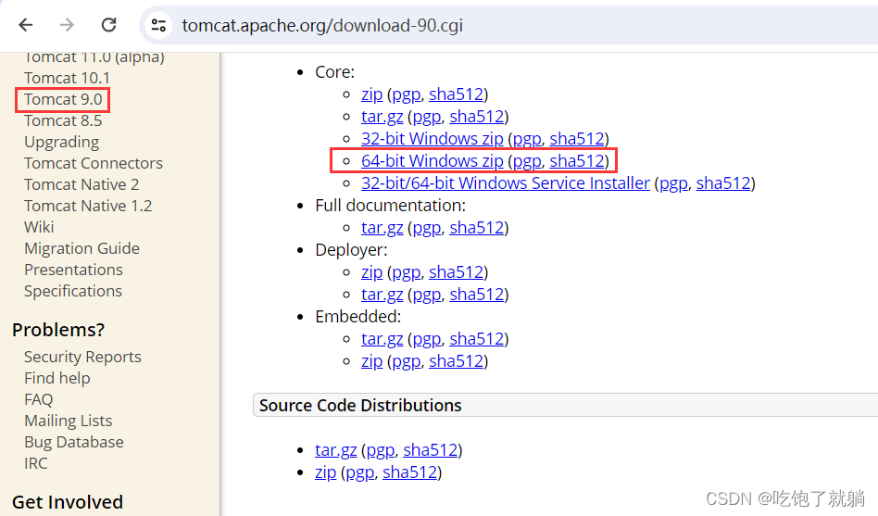Open the Tomcat Connectors sidebar link
This screenshot has height=516, width=878.
coord(93,163)
